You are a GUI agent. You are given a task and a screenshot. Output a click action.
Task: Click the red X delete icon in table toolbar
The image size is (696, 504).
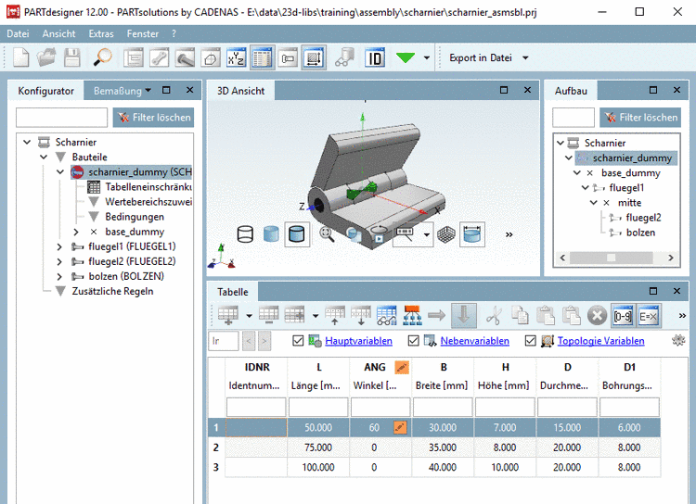click(597, 315)
